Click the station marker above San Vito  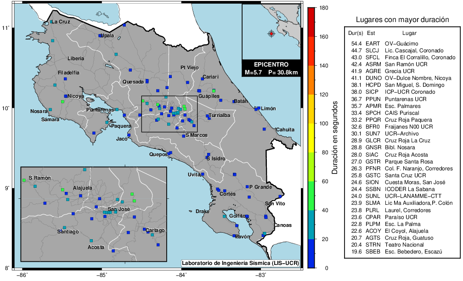pyautogui.click(x=280, y=197)
